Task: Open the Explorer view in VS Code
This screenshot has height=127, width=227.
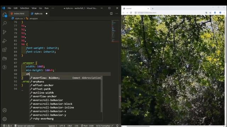Action: pos(5,15)
